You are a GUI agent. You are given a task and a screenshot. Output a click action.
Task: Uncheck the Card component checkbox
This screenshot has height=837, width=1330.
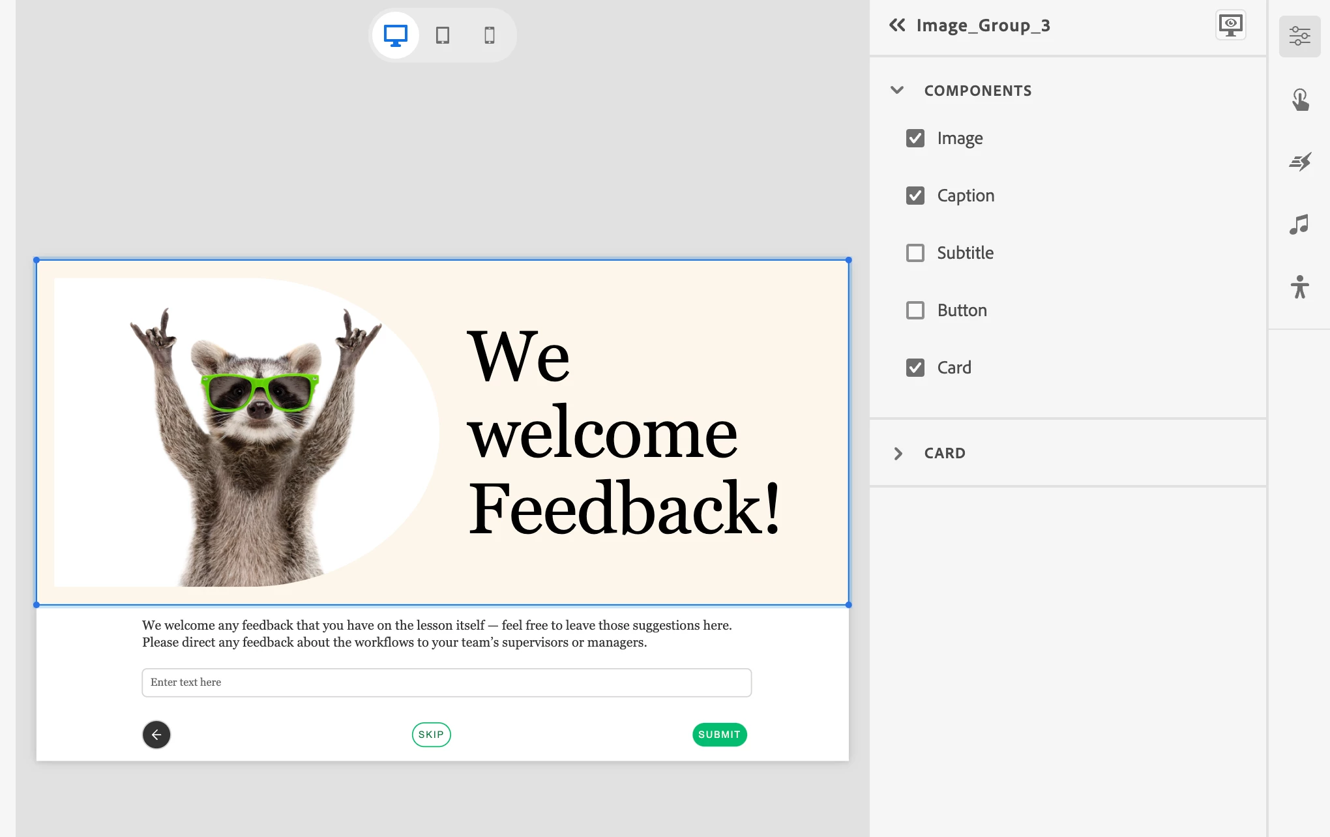tap(915, 368)
